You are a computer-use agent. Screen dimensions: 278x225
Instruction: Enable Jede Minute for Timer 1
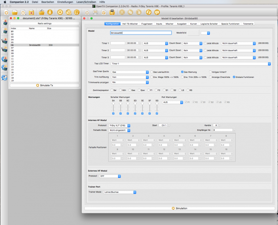pyautogui.click(x=205, y=43)
